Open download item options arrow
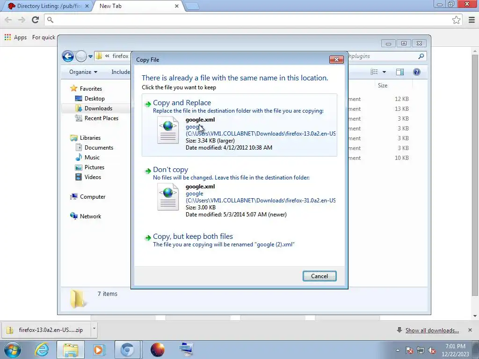This screenshot has height=359, width=479. coord(94,329)
